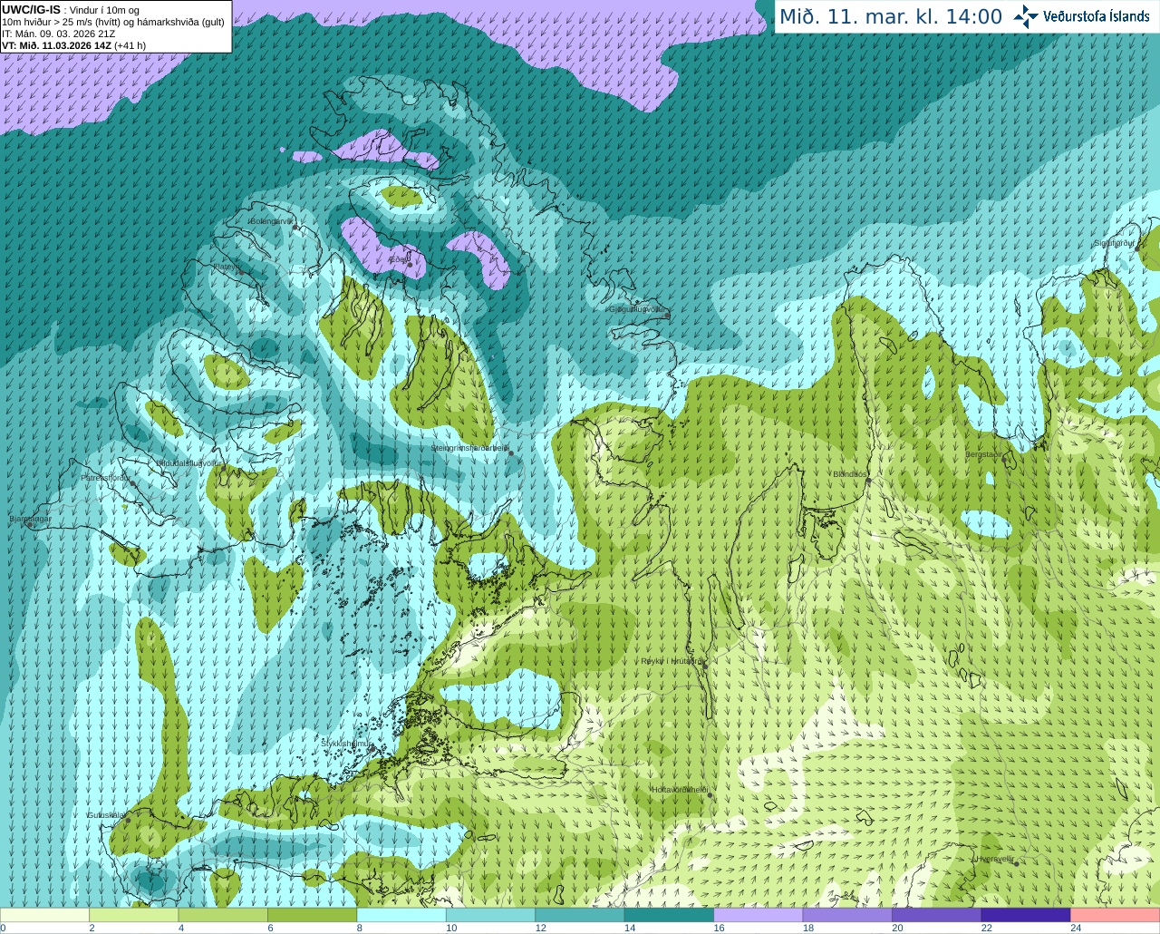This screenshot has width=1160, height=934.
Task: Pick the dark indigo 22–24 m/s legend swatch
Action: click(1027, 915)
